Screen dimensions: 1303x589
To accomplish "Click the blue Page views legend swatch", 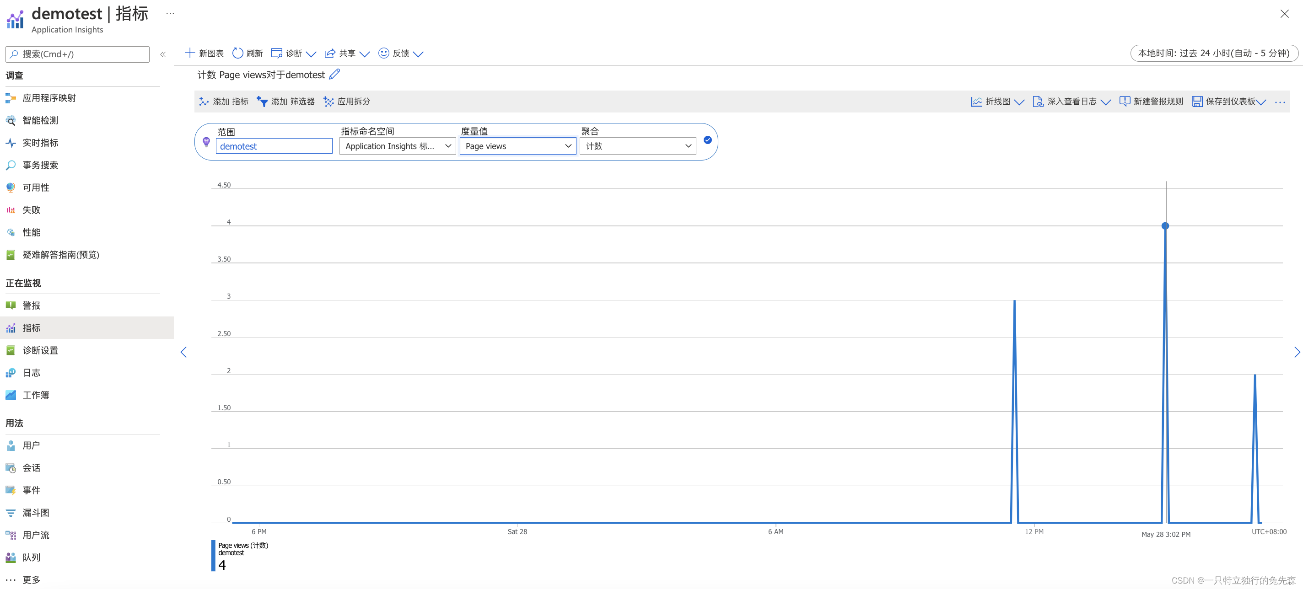I will click(213, 556).
